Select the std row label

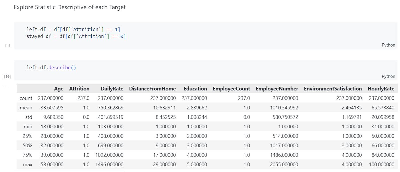29,117
